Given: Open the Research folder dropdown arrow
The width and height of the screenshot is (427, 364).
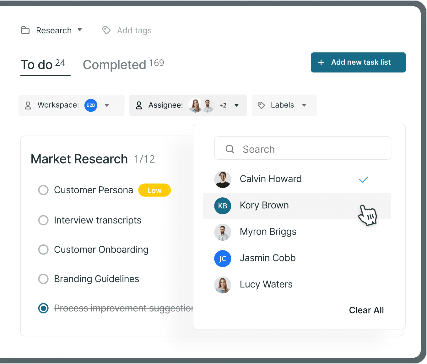Looking at the screenshot, I should pos(80,30).
